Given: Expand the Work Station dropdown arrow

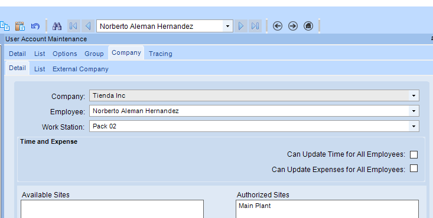Looking at the screenshot, I should [x=414, y=126].
